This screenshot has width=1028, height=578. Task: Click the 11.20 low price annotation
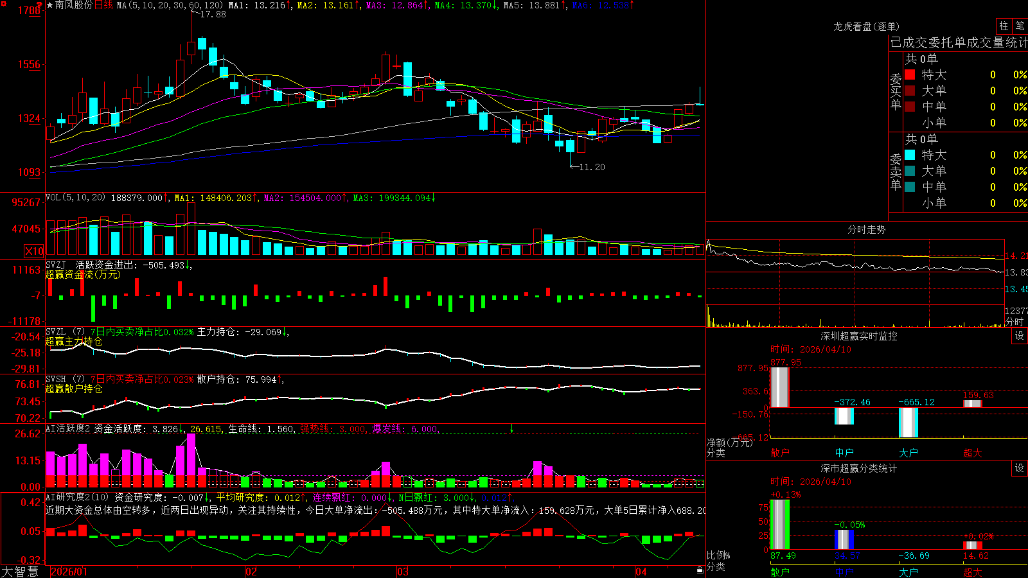(592, 167)
